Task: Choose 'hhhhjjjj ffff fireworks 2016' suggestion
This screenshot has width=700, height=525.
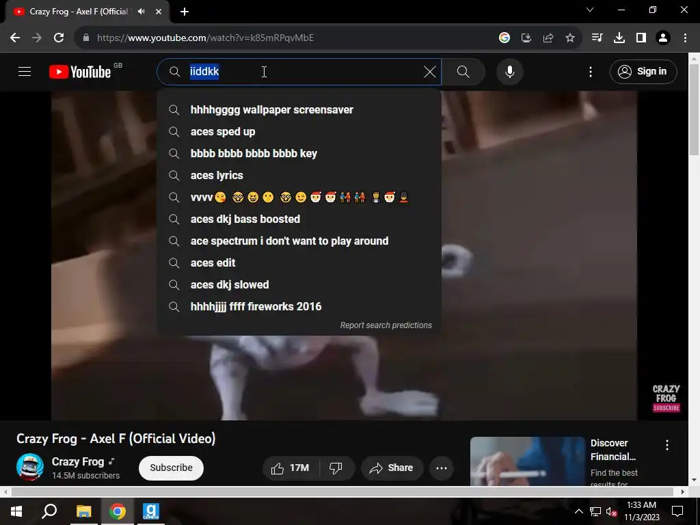Action: click(x=299, y=307)
